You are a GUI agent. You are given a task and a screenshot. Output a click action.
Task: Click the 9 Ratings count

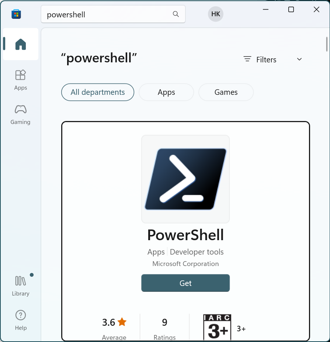tap(164, 328)
